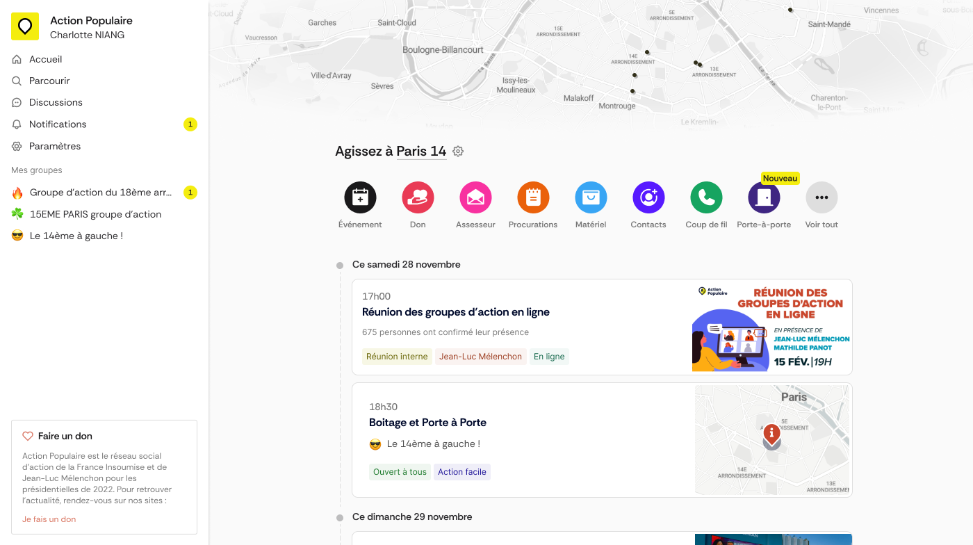Open the Événement creation icon

360,197
